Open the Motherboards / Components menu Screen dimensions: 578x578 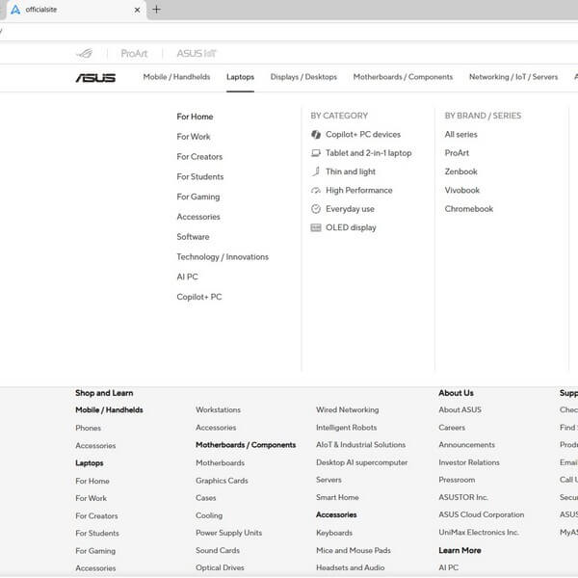click(x=403, y=77)
